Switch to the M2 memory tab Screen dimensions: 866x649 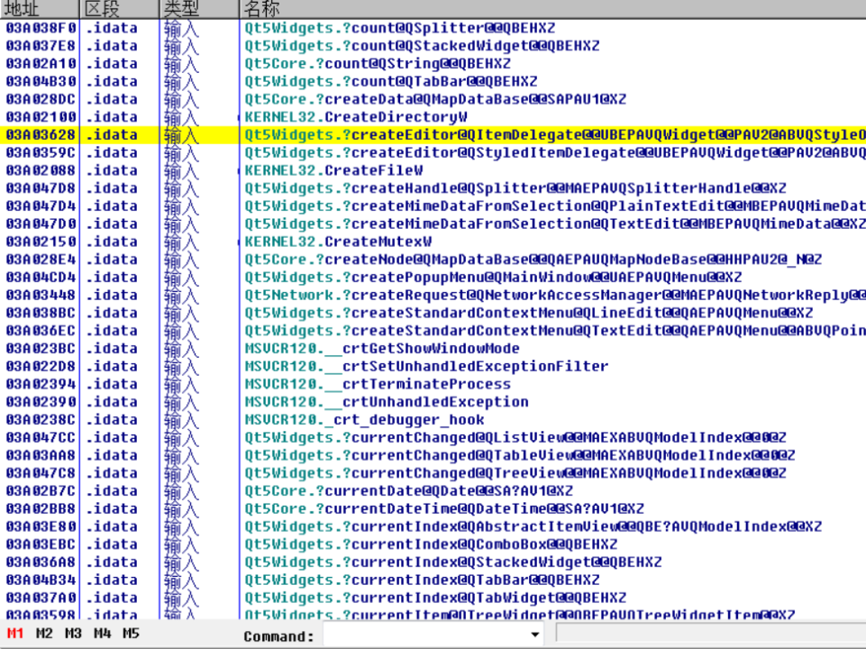tap(44, 634)
